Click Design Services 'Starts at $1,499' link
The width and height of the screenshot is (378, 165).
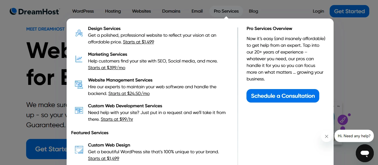[139, 42]
